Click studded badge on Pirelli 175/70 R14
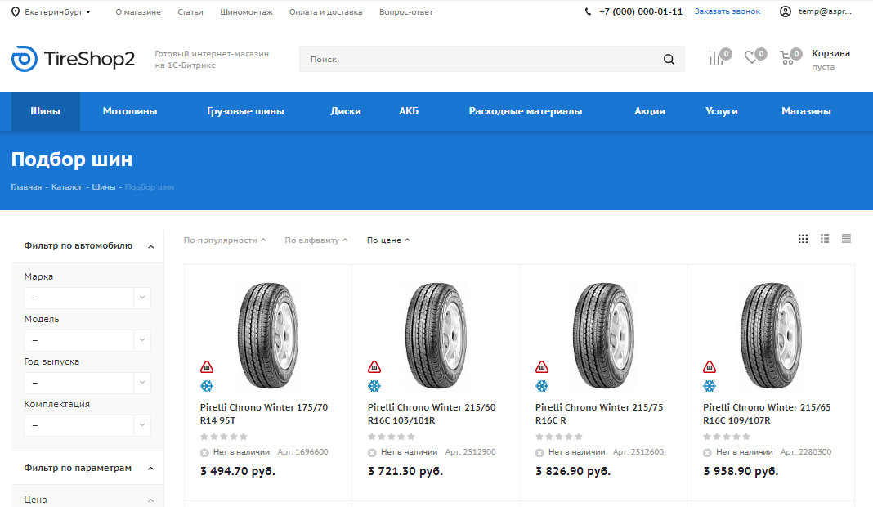This screenshot has height=507, width=873. click(x=207, y=366)
